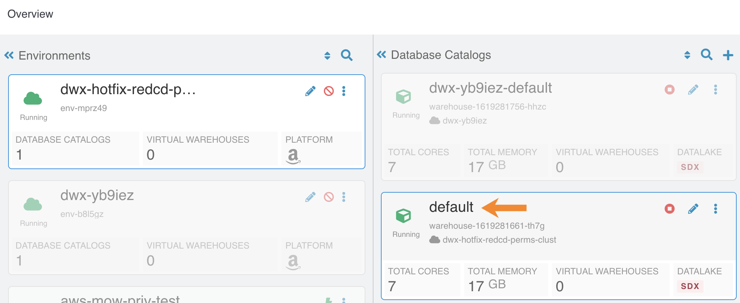The width and height of the screenshot is (740, 303).
Task: Edit the default database catalog
Action: pos(693,209)
